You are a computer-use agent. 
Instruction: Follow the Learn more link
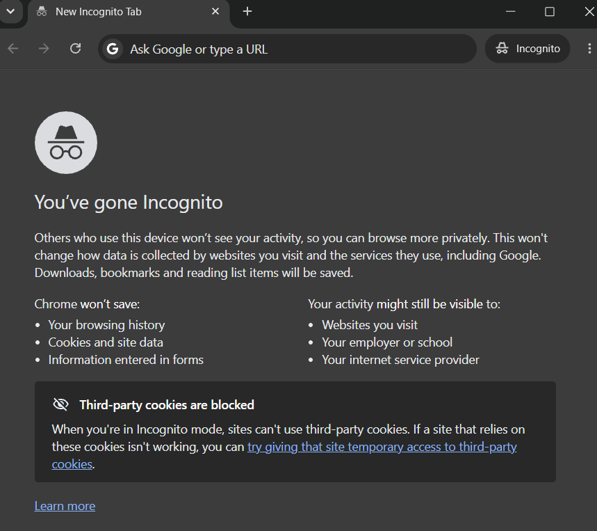[65, 506]
